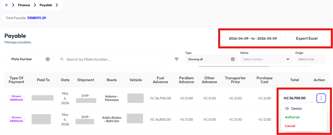The width and height of the screenshot is (333, 135).
Task: Select Authorize from the action menu
Action: (x=292, y=117)
